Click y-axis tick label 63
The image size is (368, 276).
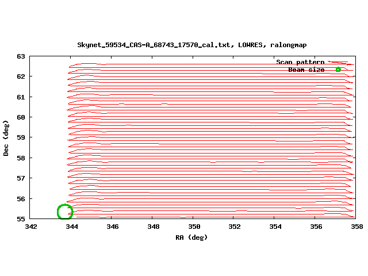point(21,56)
